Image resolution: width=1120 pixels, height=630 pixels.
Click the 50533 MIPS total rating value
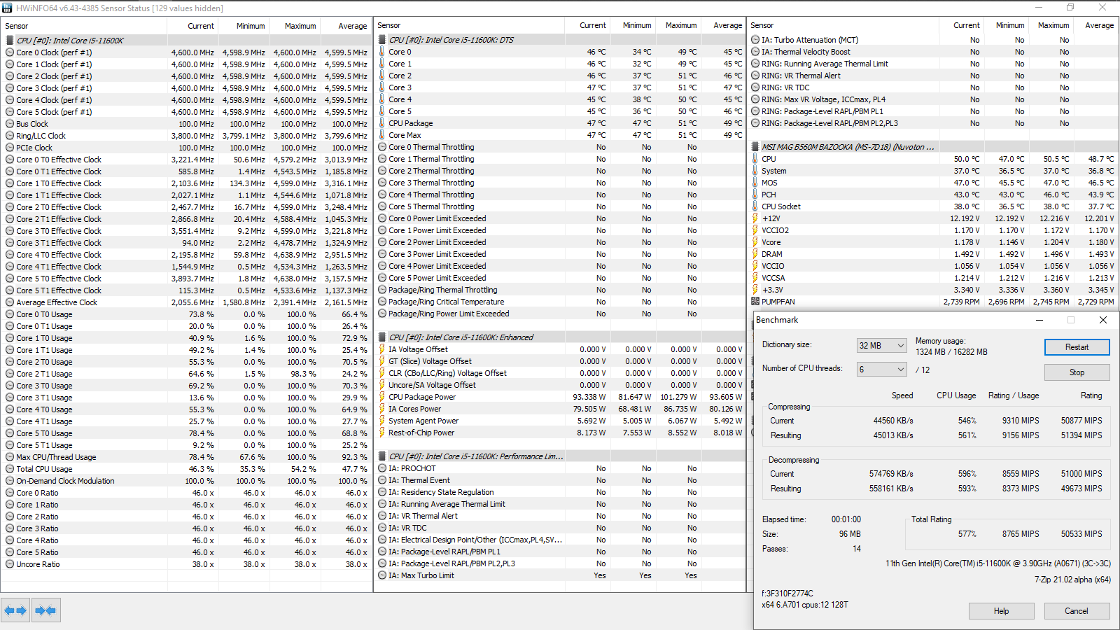(x=1081, y=534)
